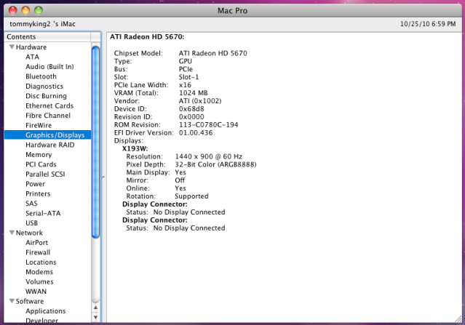Viewport: 465px width, 325px height.
Task: View AirPort network details
Action: point(37,243)
